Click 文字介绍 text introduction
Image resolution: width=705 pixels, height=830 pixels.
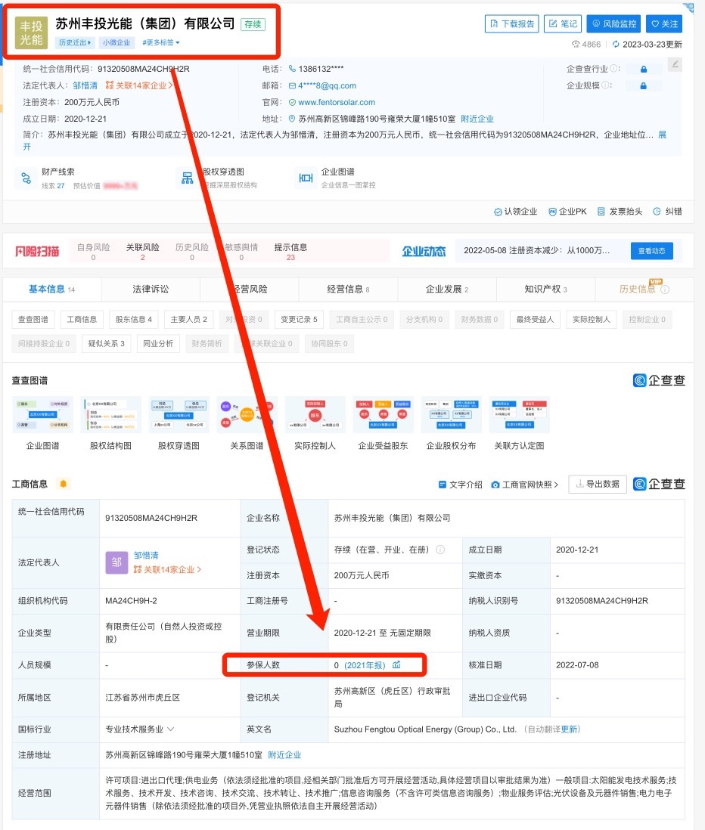(460, 485)
